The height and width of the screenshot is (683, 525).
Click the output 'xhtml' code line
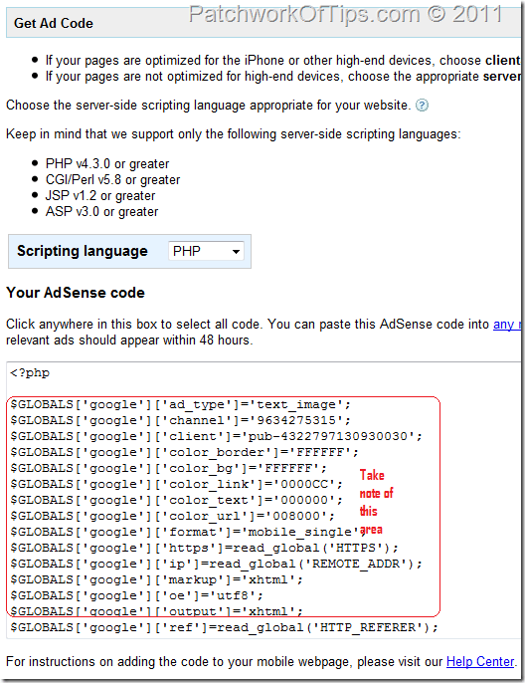156,611
